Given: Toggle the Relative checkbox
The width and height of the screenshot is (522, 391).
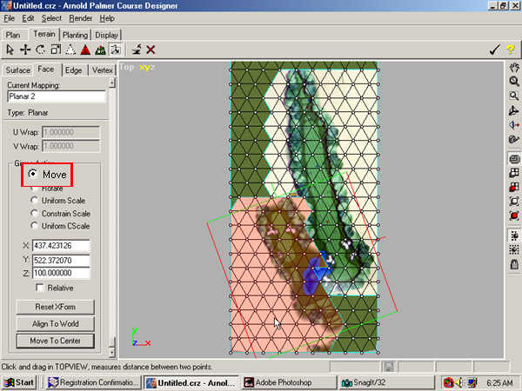Looking at the screenshot, I should [40, 288].
